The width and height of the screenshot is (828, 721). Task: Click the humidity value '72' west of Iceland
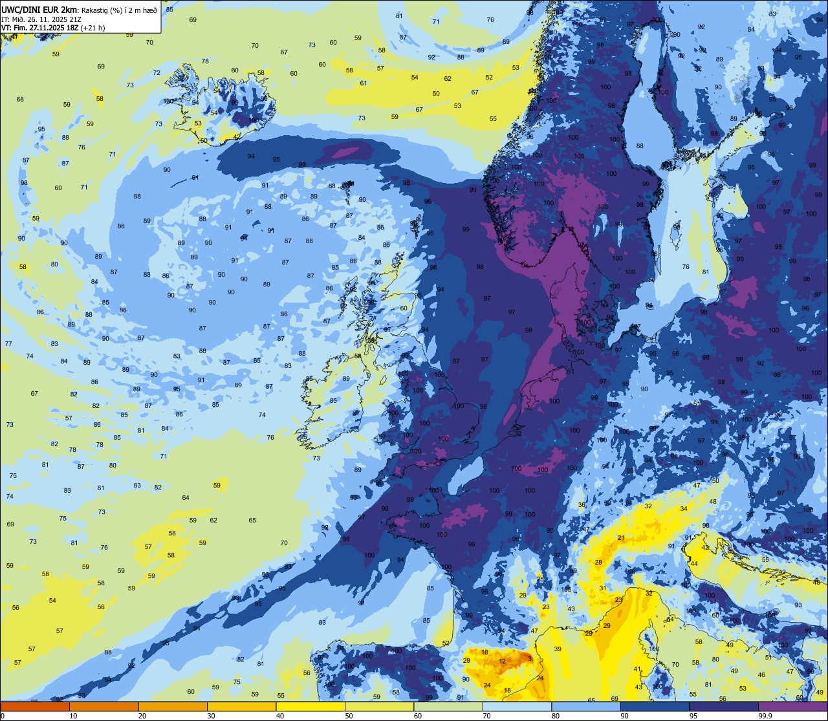click(157, 73)
